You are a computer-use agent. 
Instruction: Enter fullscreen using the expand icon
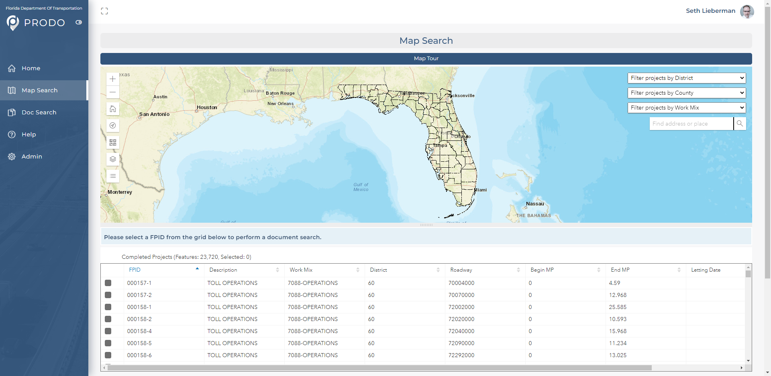point(104,11)
